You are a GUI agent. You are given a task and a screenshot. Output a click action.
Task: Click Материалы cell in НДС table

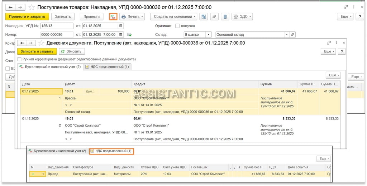[x=125, y=174]
